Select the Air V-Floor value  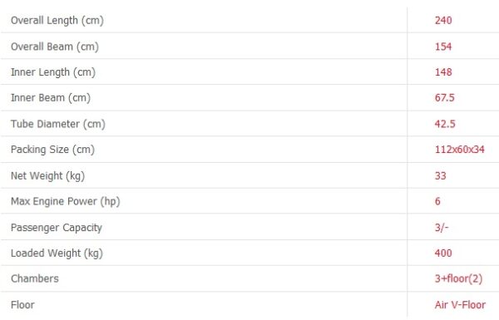460,305
